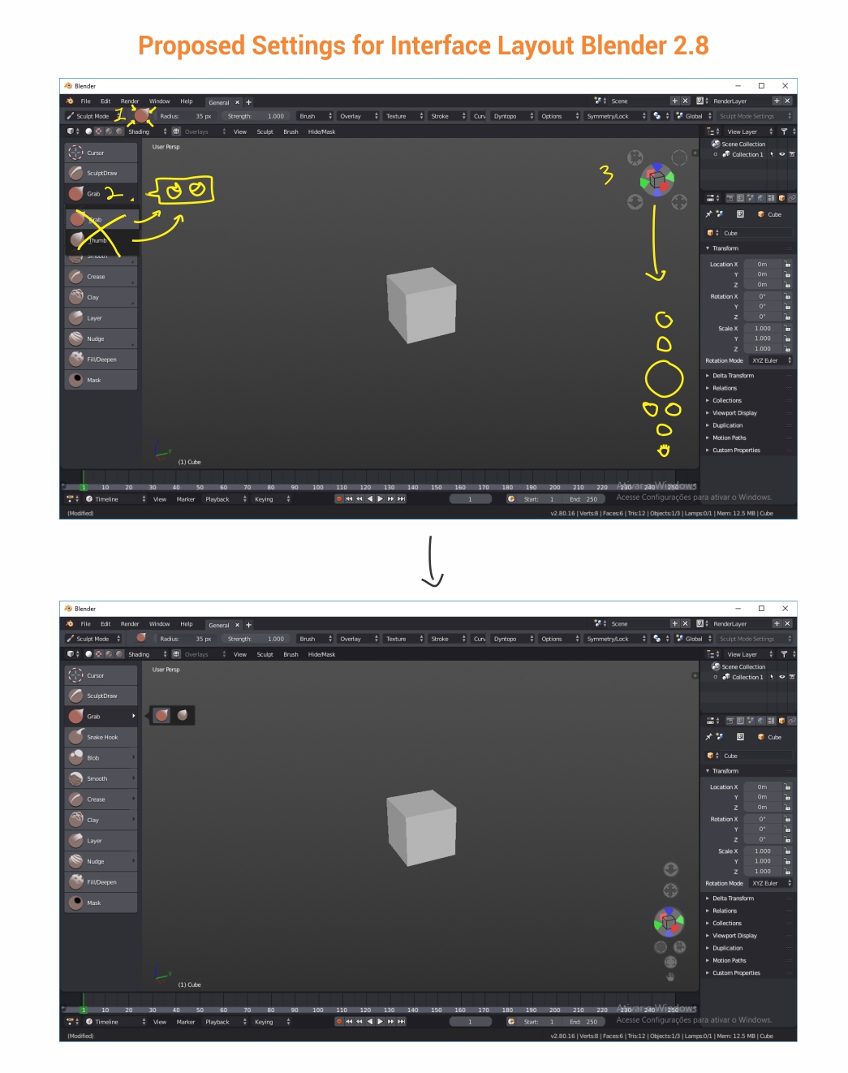Pick the second brush in Grab flyout
Screen dimensions: 848x1073
click(x=183, y=715)
